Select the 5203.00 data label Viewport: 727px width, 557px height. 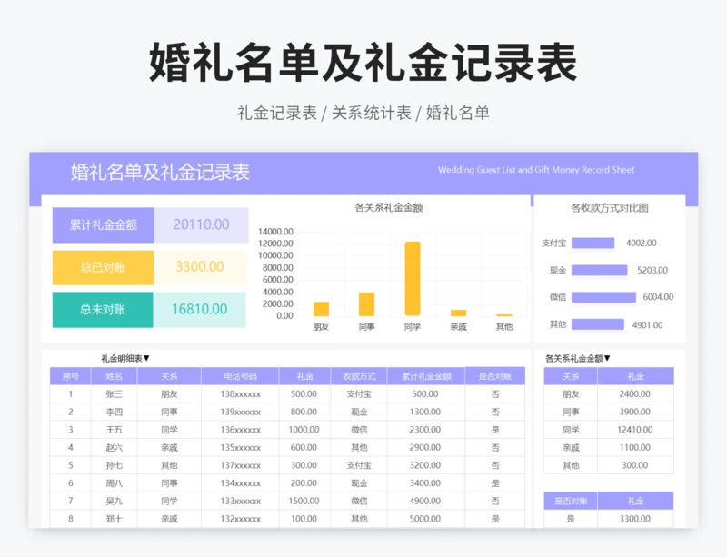click(x=652, y=271)
